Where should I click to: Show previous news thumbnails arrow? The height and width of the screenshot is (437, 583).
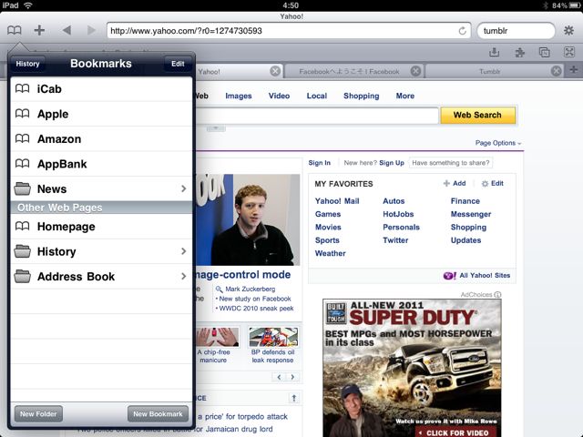coord(279,377)
